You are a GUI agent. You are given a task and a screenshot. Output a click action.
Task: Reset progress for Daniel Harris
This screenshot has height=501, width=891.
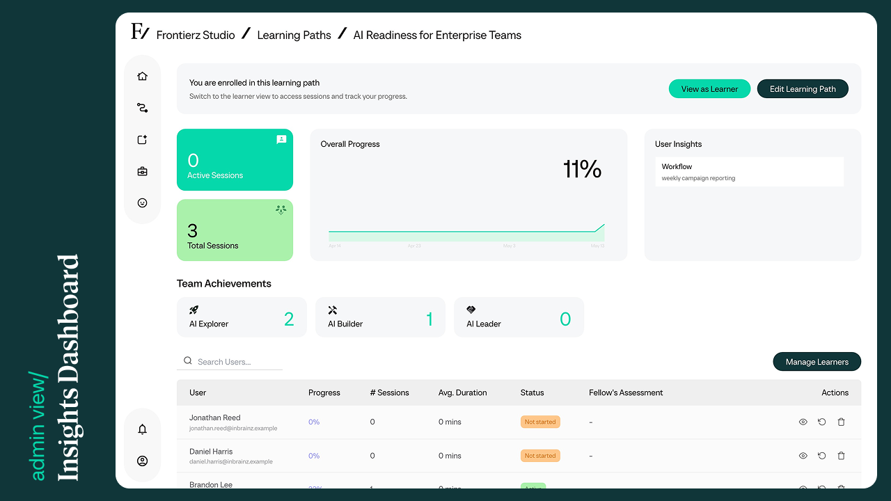pos(822,456)
